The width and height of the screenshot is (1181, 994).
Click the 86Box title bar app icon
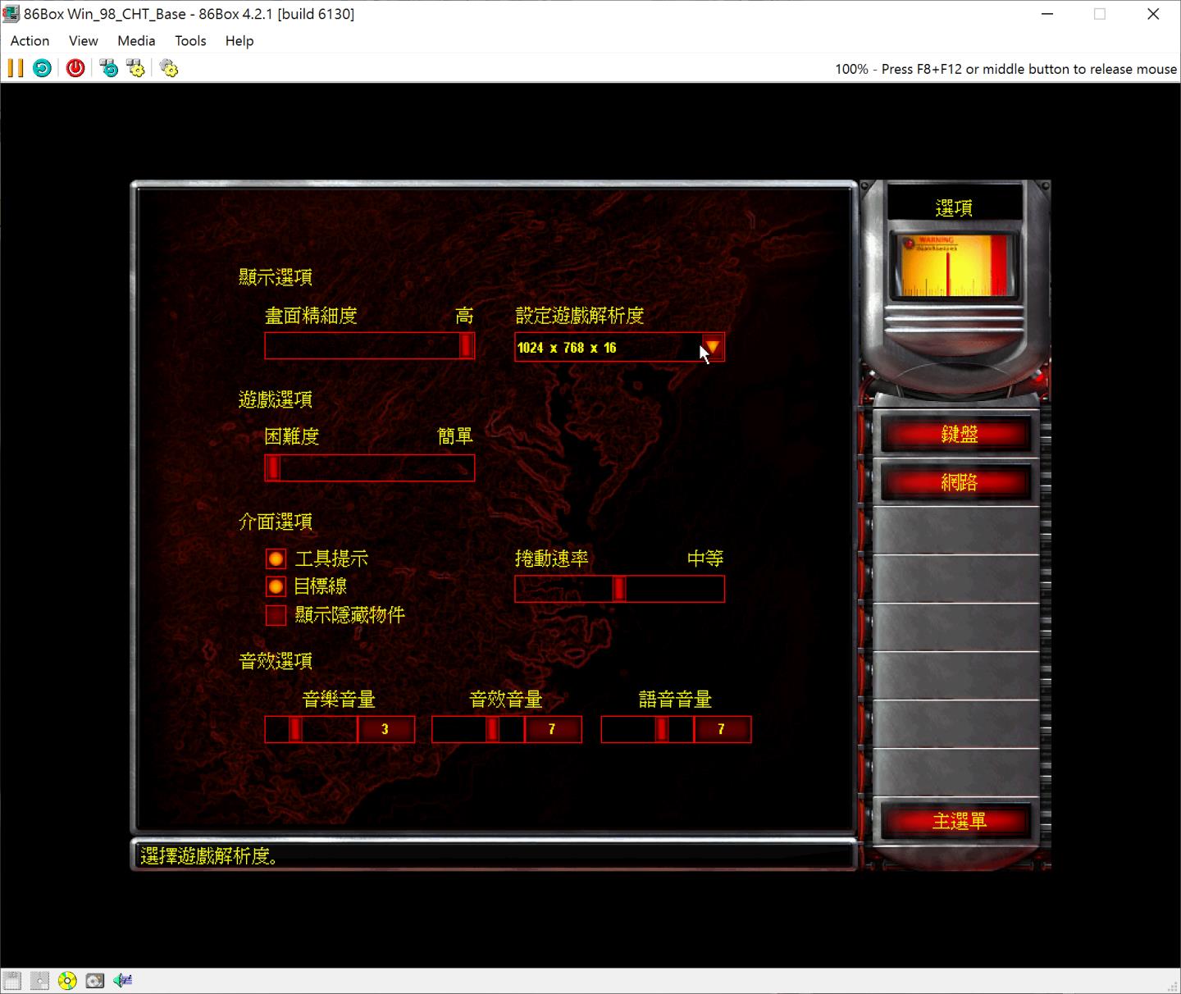[x=11, y=14]
